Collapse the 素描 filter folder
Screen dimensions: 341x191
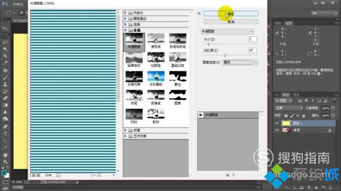pos(126,30)
